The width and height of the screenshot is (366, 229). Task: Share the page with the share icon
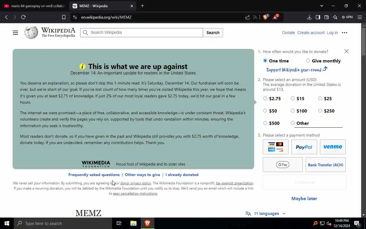[x=248, y=17]
